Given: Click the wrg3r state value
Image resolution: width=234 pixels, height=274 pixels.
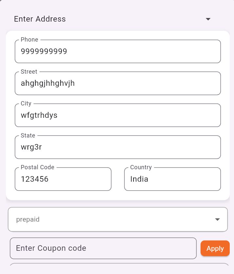Looking at the screenshot, I should pos(31,147).
